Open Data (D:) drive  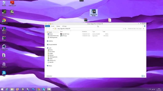pyautogui.click(x=50, y=62)
